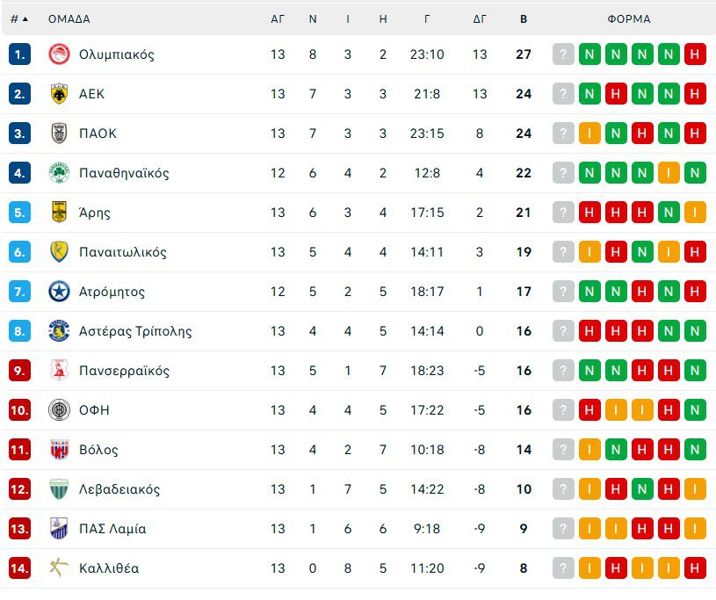
Task: Click the ΠΑΟΚ club crest
Action: pos(59,134)
